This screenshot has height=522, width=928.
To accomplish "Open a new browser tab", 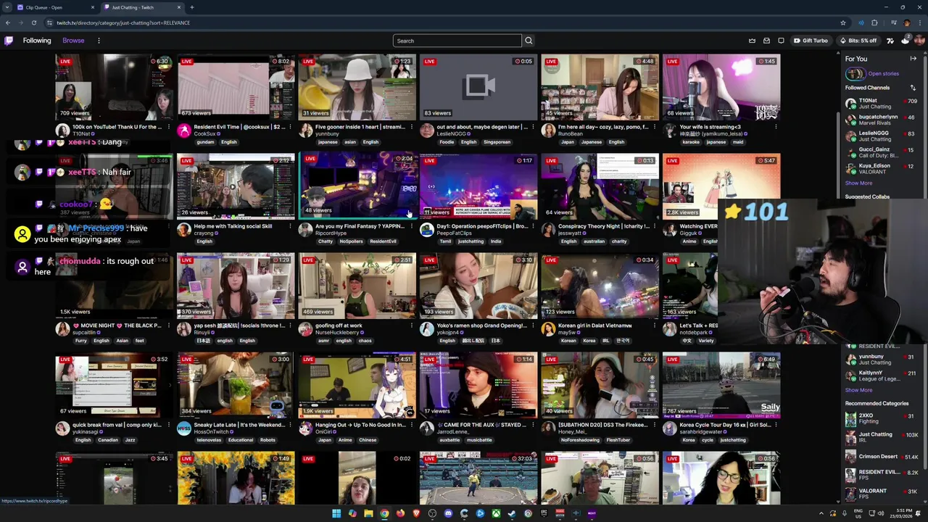I will 192,7.
